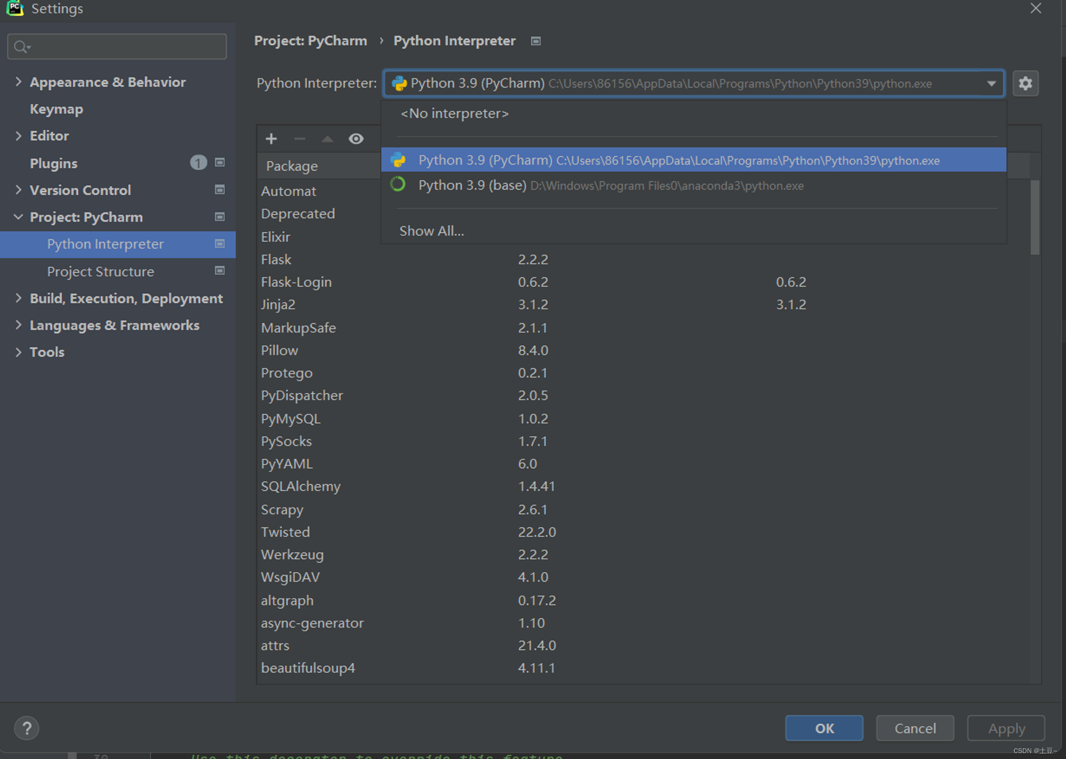Click the interpreter settings gear icon

[1025, 84]
